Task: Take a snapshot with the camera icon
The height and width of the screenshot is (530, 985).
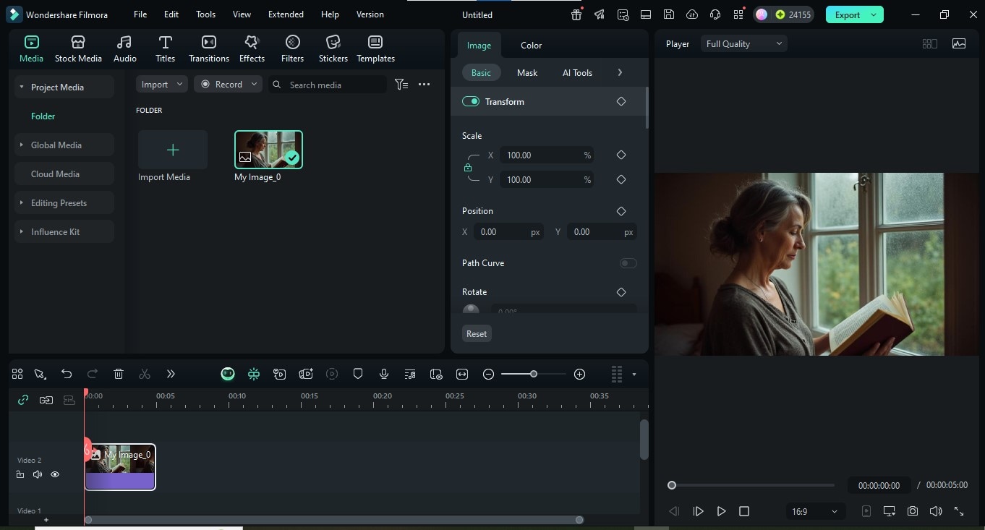Action: tap(913, 511)
